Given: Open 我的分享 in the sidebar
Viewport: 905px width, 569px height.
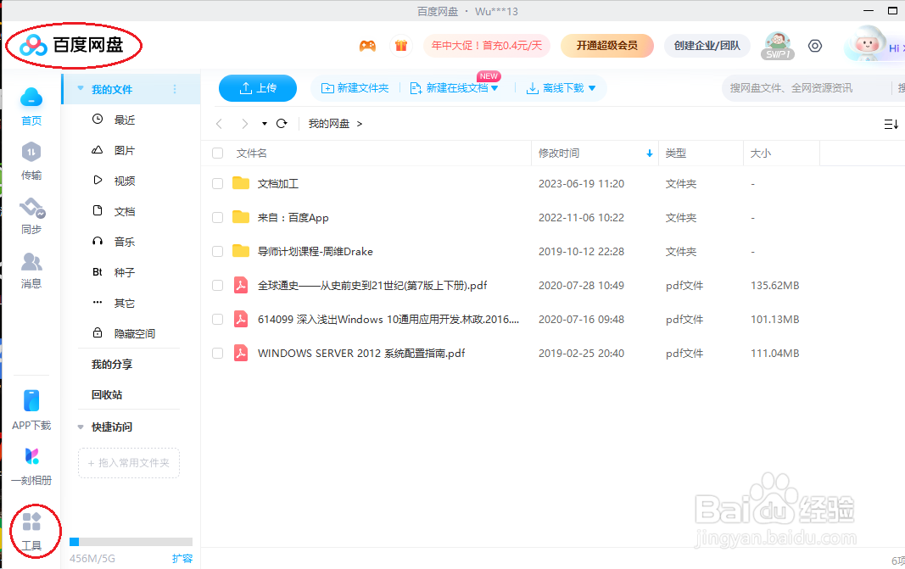Looking at the screenshot, I should pyautogui.click(x=112, y=364).
